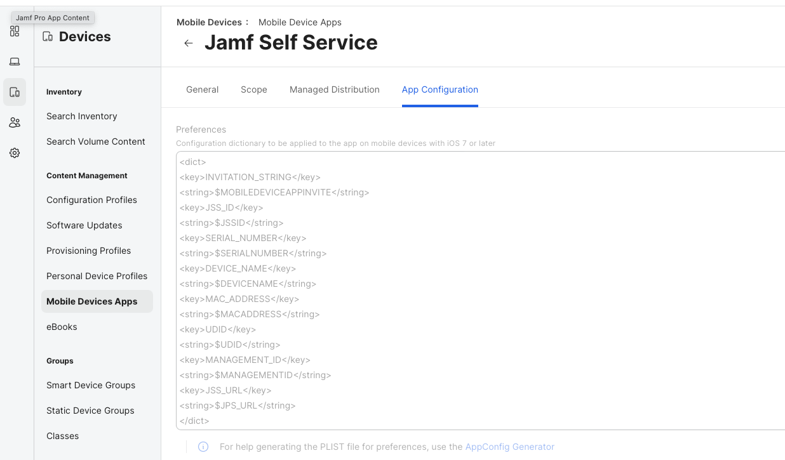Open the AppConfig Generator link
This screenshot has height=460, width=785.
[510, 447]
